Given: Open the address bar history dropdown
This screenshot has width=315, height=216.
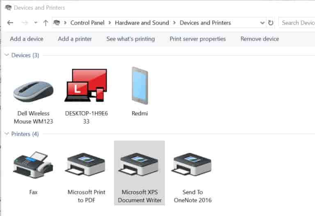Looking at the screenshot, I should pyautogui.click(x=262, y=23).
